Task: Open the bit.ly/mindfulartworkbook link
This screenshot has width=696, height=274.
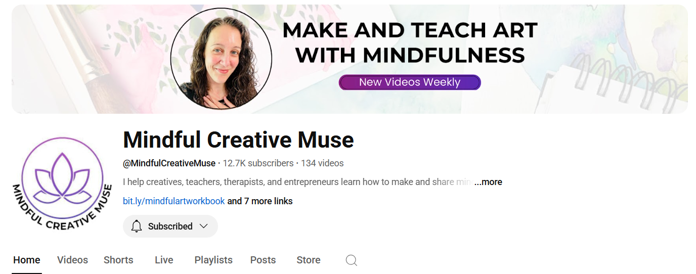Action: [174, 201]
